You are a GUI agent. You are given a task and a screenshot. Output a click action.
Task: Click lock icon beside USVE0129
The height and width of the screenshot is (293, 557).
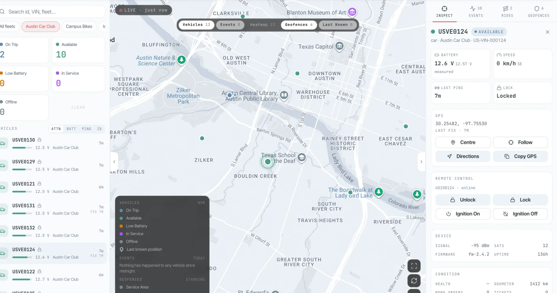(39, 162)
